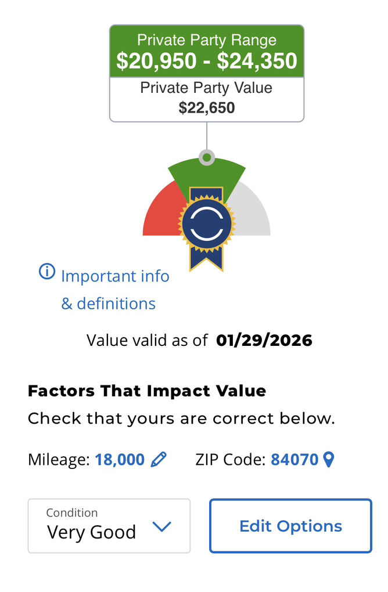
Task: Click the chevron arrow in Condition box
Action: tap(161, 526)
